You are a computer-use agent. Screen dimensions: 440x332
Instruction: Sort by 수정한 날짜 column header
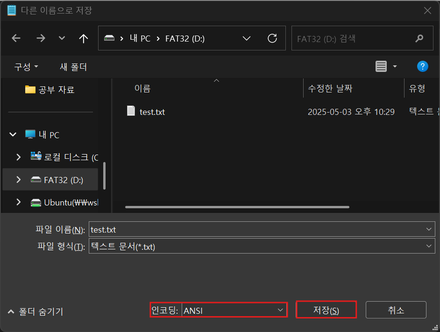point(330,88)
